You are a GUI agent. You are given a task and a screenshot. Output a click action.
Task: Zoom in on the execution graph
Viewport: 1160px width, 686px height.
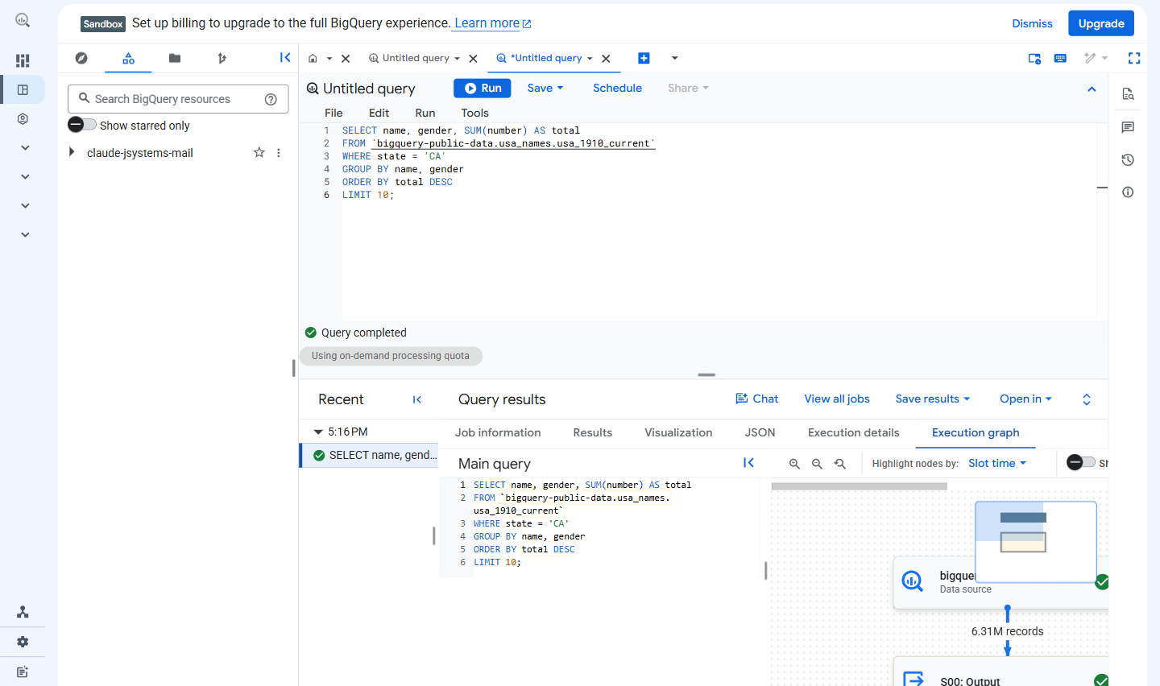click(794, 464)
